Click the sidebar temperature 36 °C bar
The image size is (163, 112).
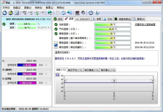[27, 28]
